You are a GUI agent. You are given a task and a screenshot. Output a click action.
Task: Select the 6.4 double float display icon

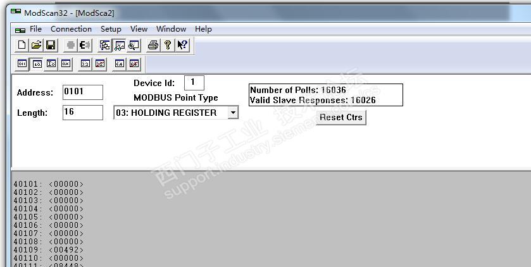(120, 64)
